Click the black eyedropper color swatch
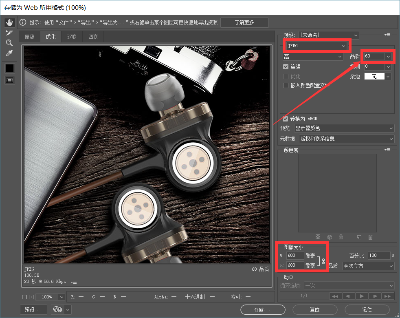400x318 pixels. 9,68
